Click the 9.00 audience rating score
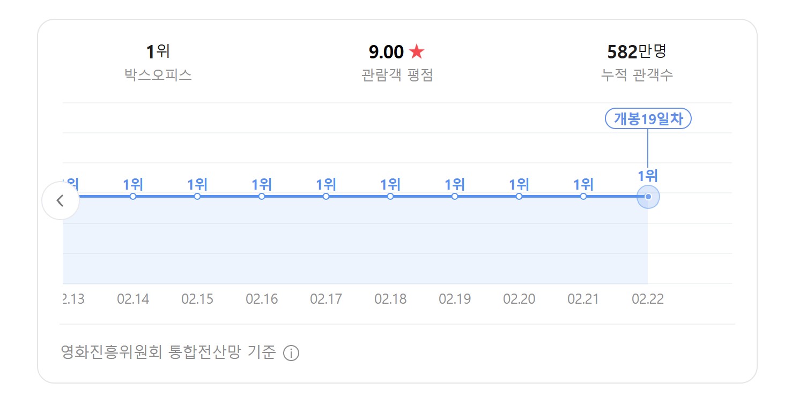 pyautogui.click(x=386, y=52)
